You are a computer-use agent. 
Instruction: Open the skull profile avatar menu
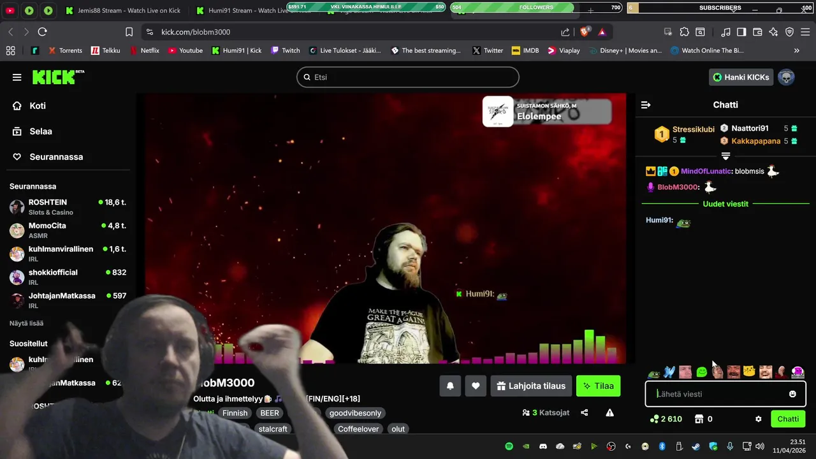pos(786,77)
